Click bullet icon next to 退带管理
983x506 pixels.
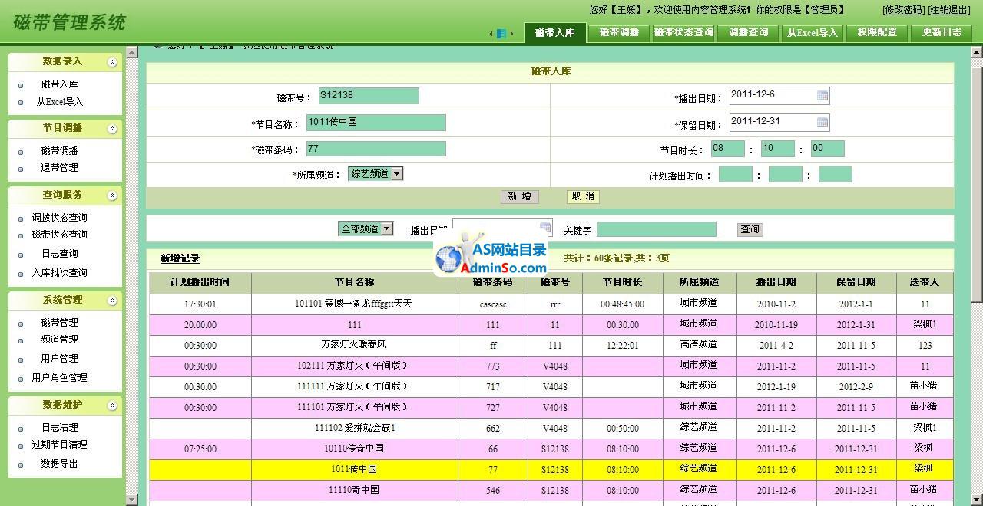21,169
